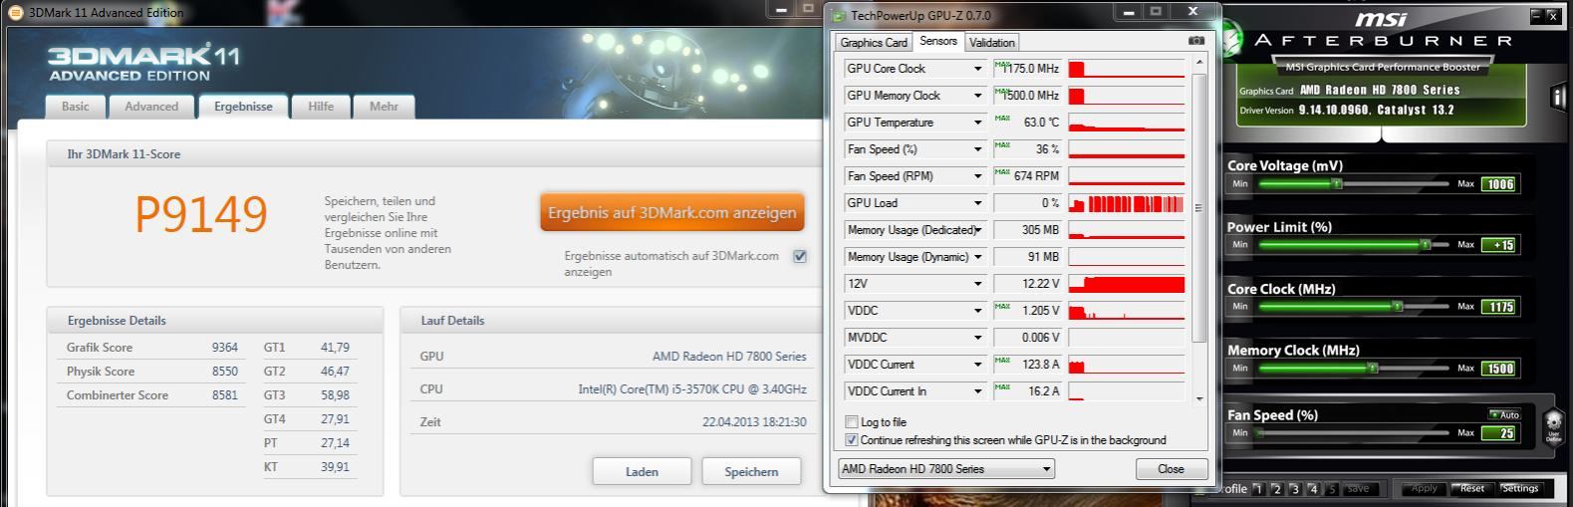1573x507 pixels.
Task: Click the Physik Score value 8550
Action: [x=225, y=372]
